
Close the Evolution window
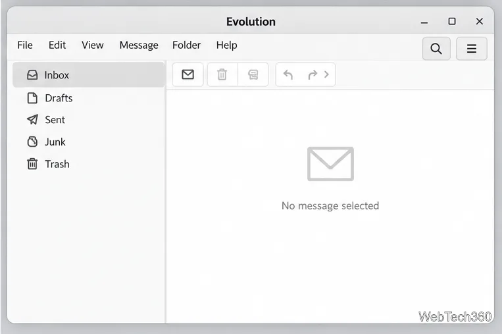tap(479, 22)
